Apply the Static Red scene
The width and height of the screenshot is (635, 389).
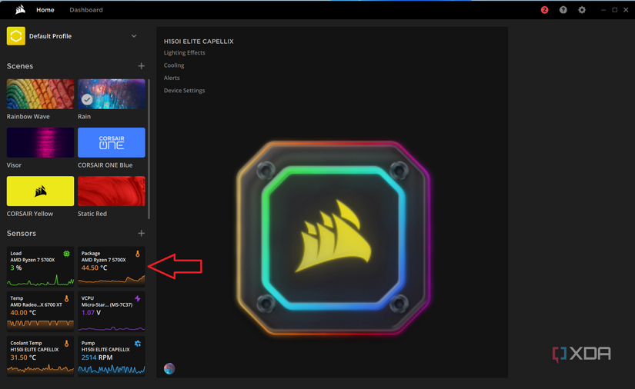[112, 191]
